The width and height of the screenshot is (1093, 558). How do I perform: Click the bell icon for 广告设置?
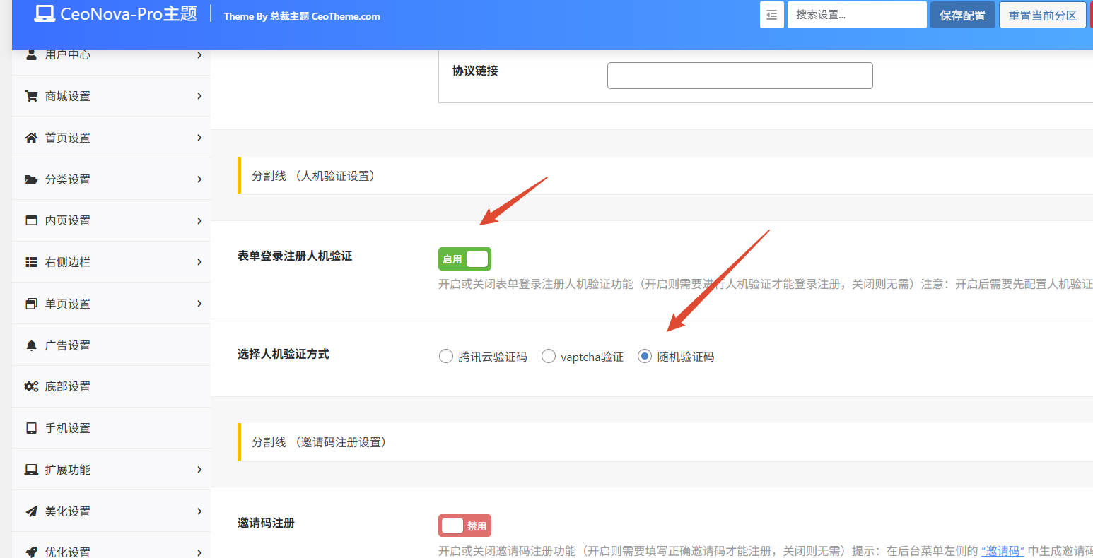(x=30, y=345)
